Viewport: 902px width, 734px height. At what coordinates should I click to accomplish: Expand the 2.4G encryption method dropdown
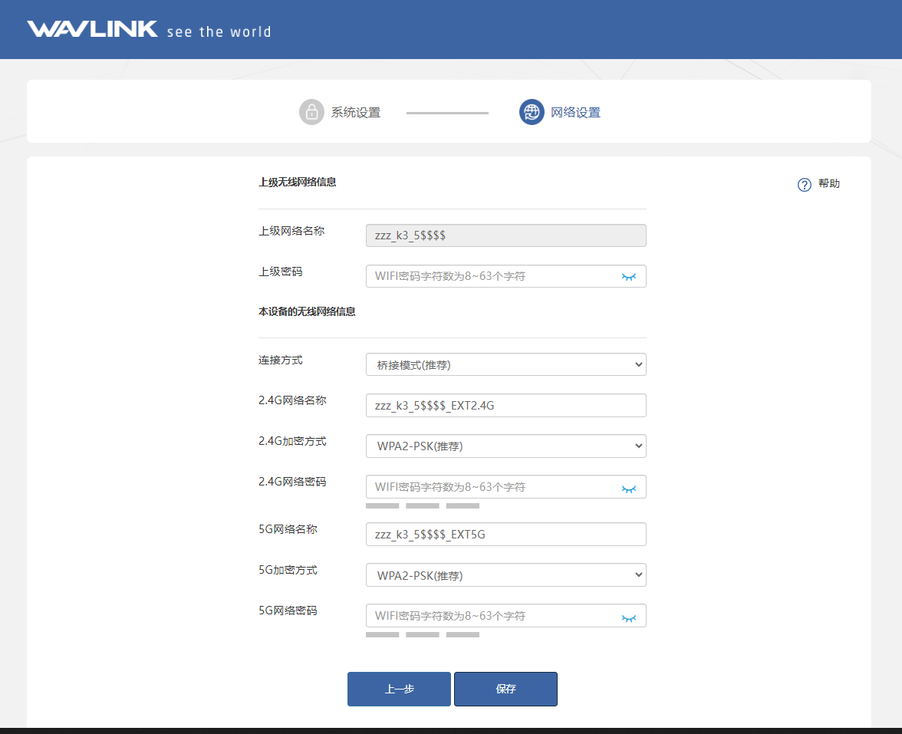(505, 446)
